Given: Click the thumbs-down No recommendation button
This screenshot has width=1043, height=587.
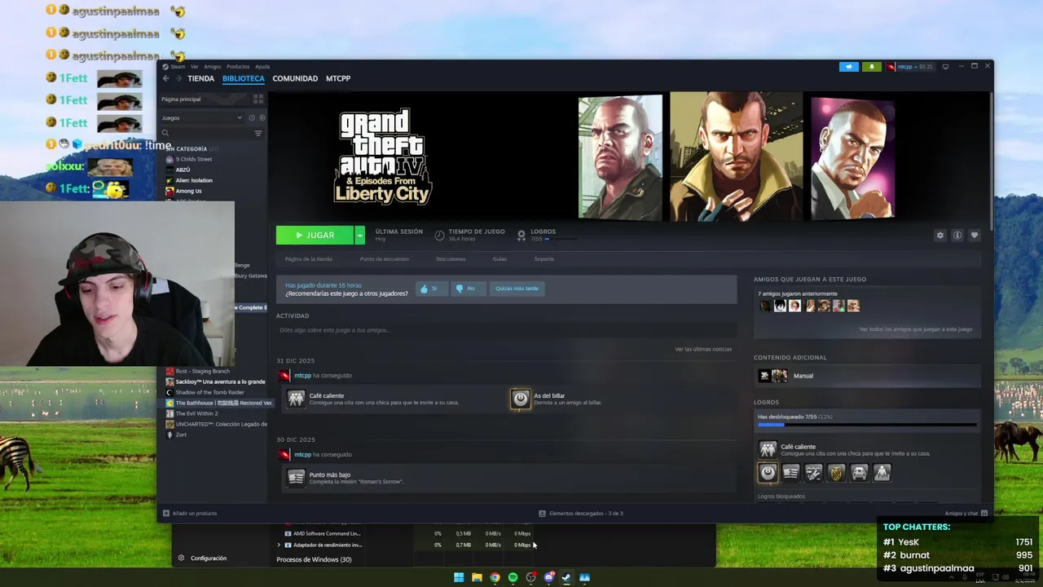Looking at the screenshot, I should 468,289.
